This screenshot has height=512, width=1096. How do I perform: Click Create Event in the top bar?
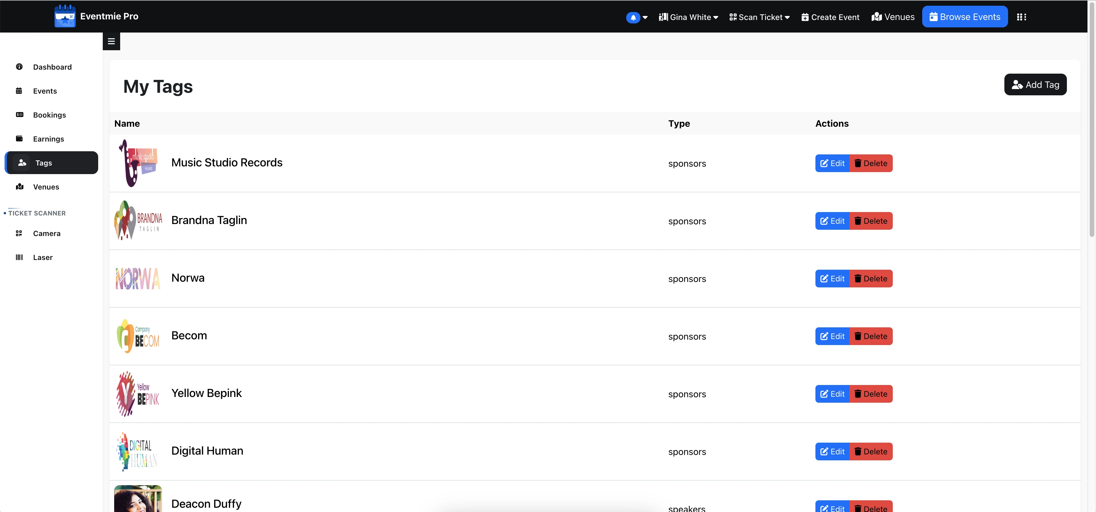tap(830, 17)
